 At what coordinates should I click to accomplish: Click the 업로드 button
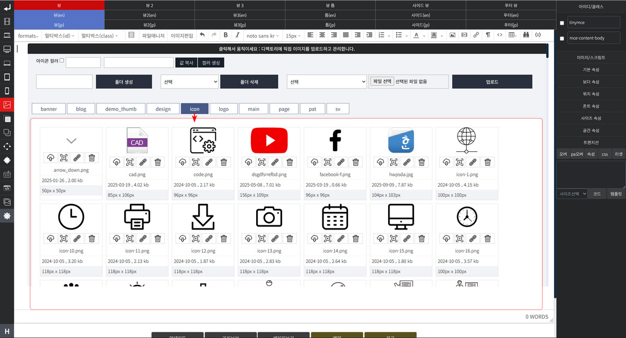491,82
